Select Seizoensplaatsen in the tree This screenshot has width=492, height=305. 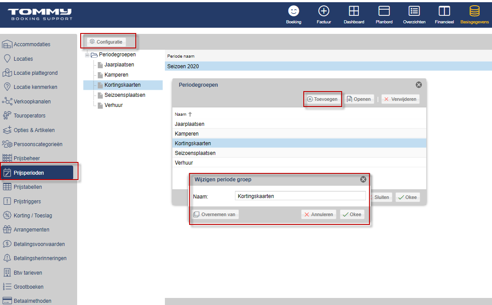(125, 95)
